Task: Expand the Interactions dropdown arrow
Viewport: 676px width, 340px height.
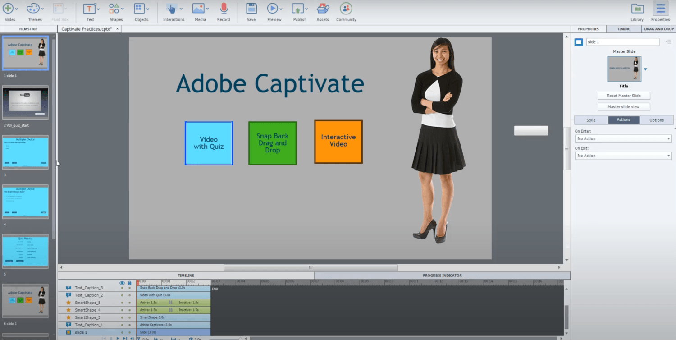Action: tap(181, 9)
